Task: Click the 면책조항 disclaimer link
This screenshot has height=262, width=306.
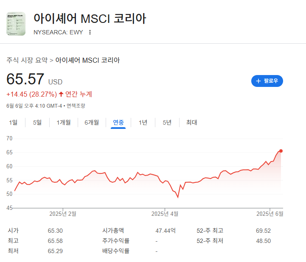Action: [76, 106]
